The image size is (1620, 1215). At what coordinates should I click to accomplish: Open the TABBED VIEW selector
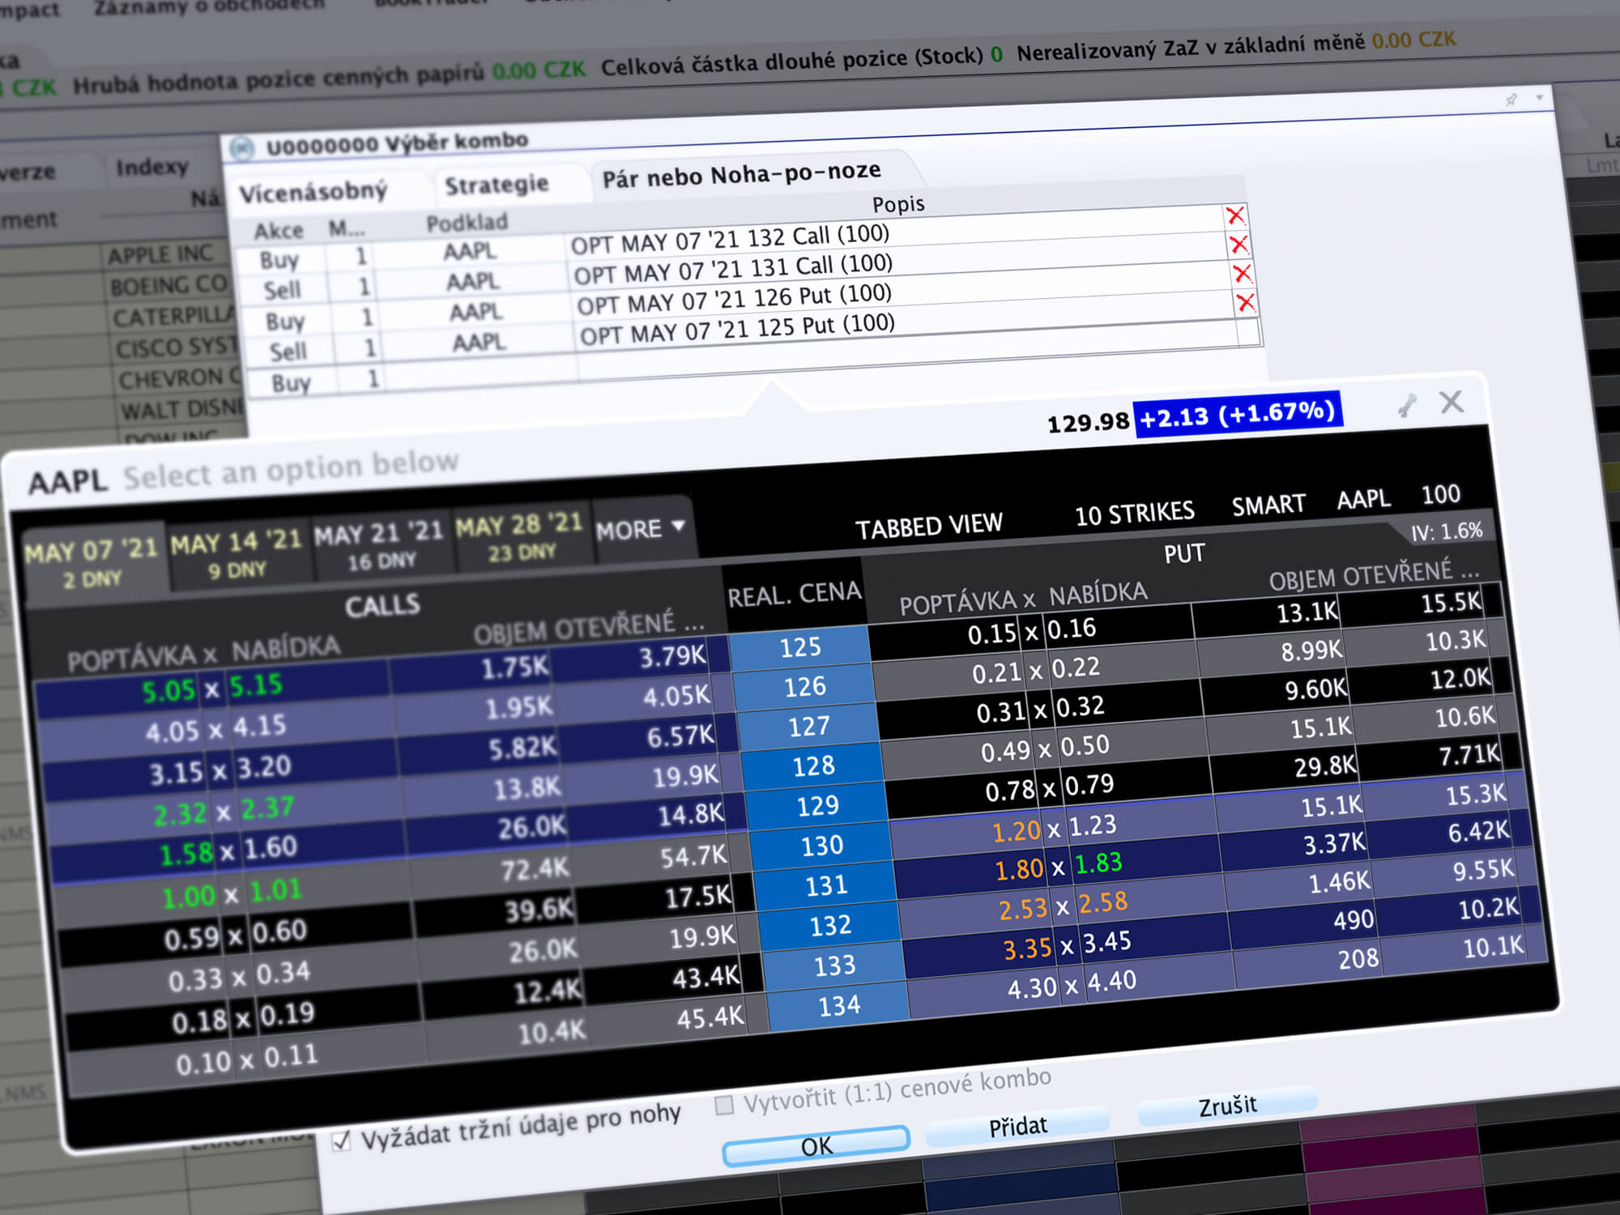(x=929, y=526)
